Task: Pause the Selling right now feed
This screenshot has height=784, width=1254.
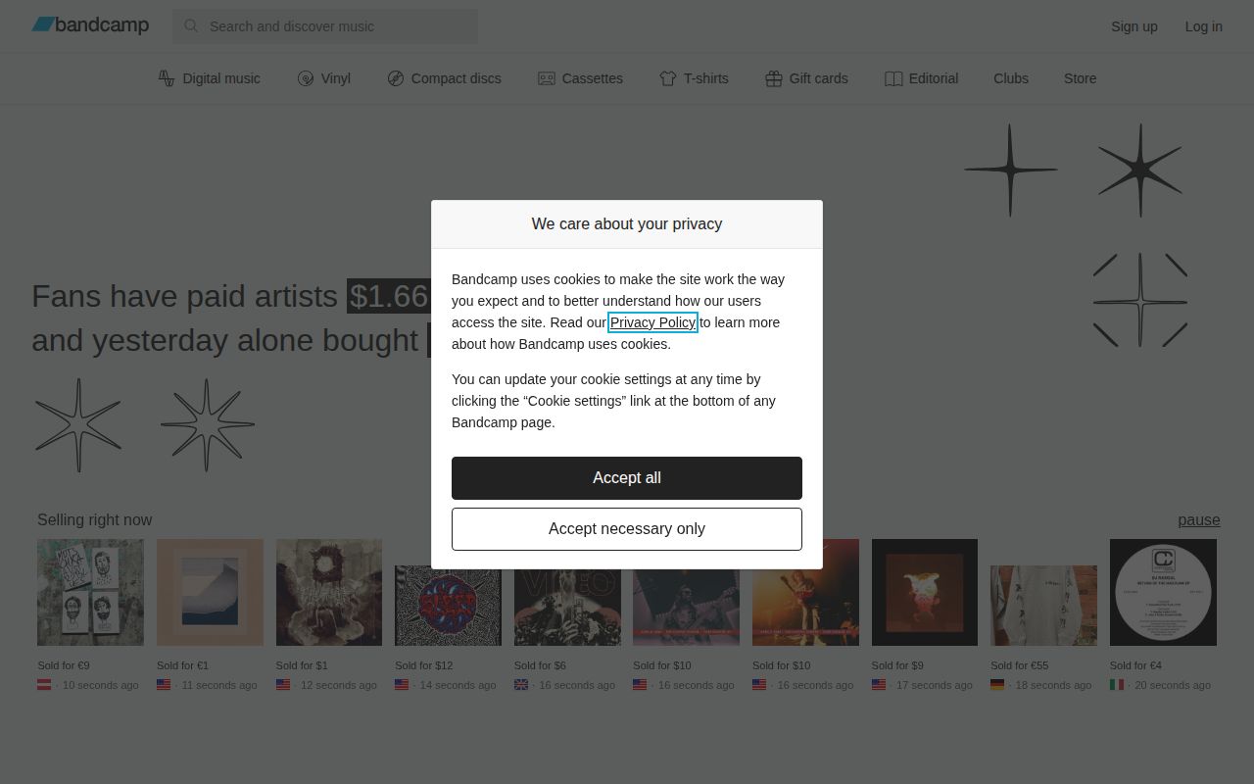Action: click(x=1199, y=519)
